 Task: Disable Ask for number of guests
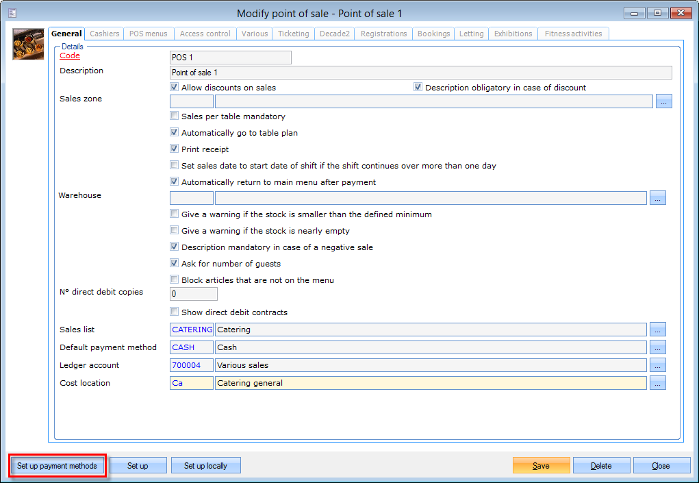pos(174,263)
